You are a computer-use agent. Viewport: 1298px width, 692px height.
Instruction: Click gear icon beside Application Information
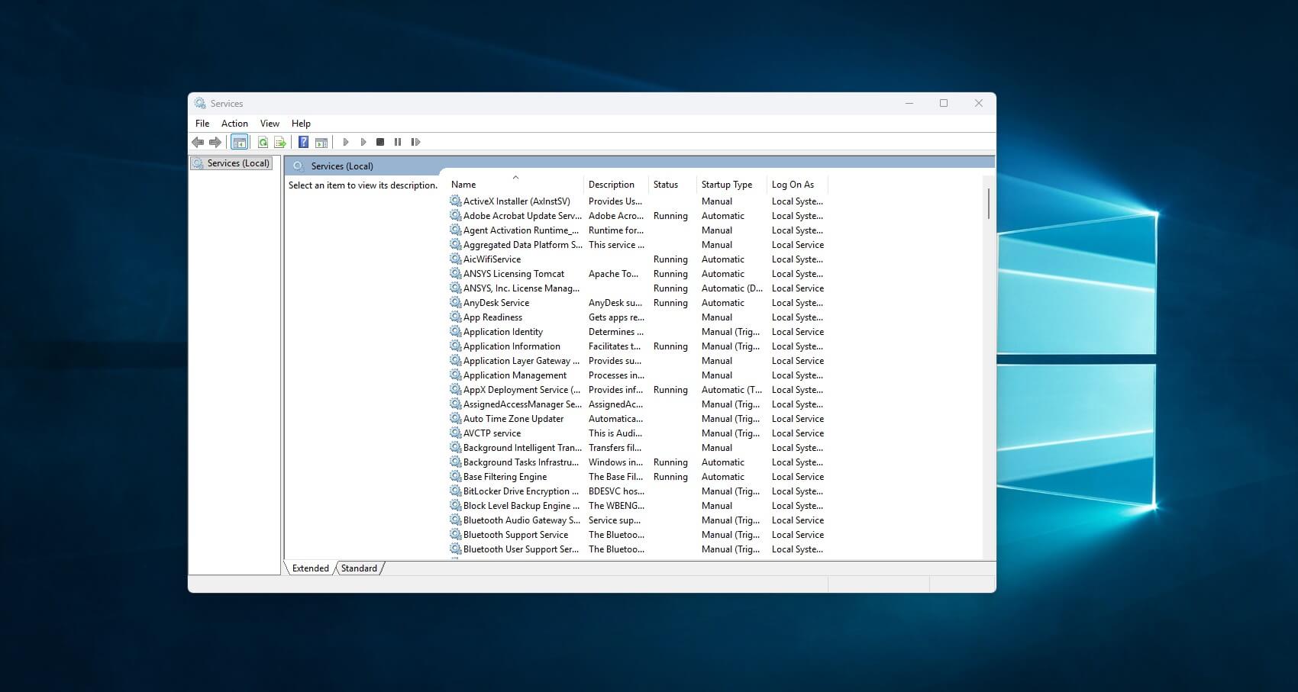456,346
